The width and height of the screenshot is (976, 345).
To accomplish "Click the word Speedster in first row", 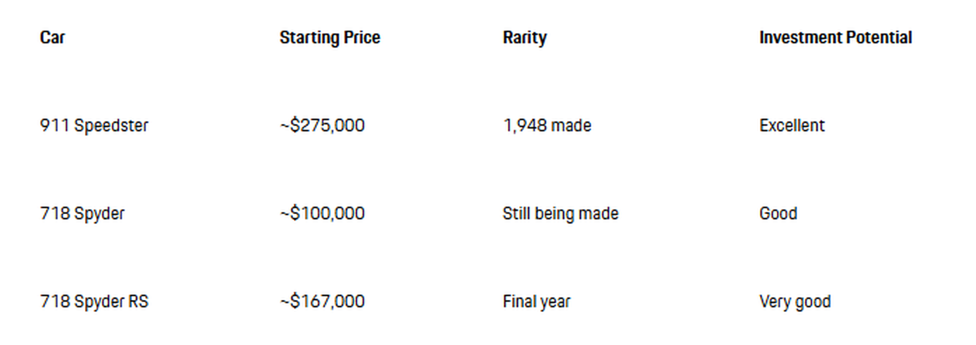I will coord(111,125).
